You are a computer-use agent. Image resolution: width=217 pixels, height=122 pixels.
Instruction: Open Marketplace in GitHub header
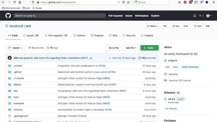tap(142, 16)
